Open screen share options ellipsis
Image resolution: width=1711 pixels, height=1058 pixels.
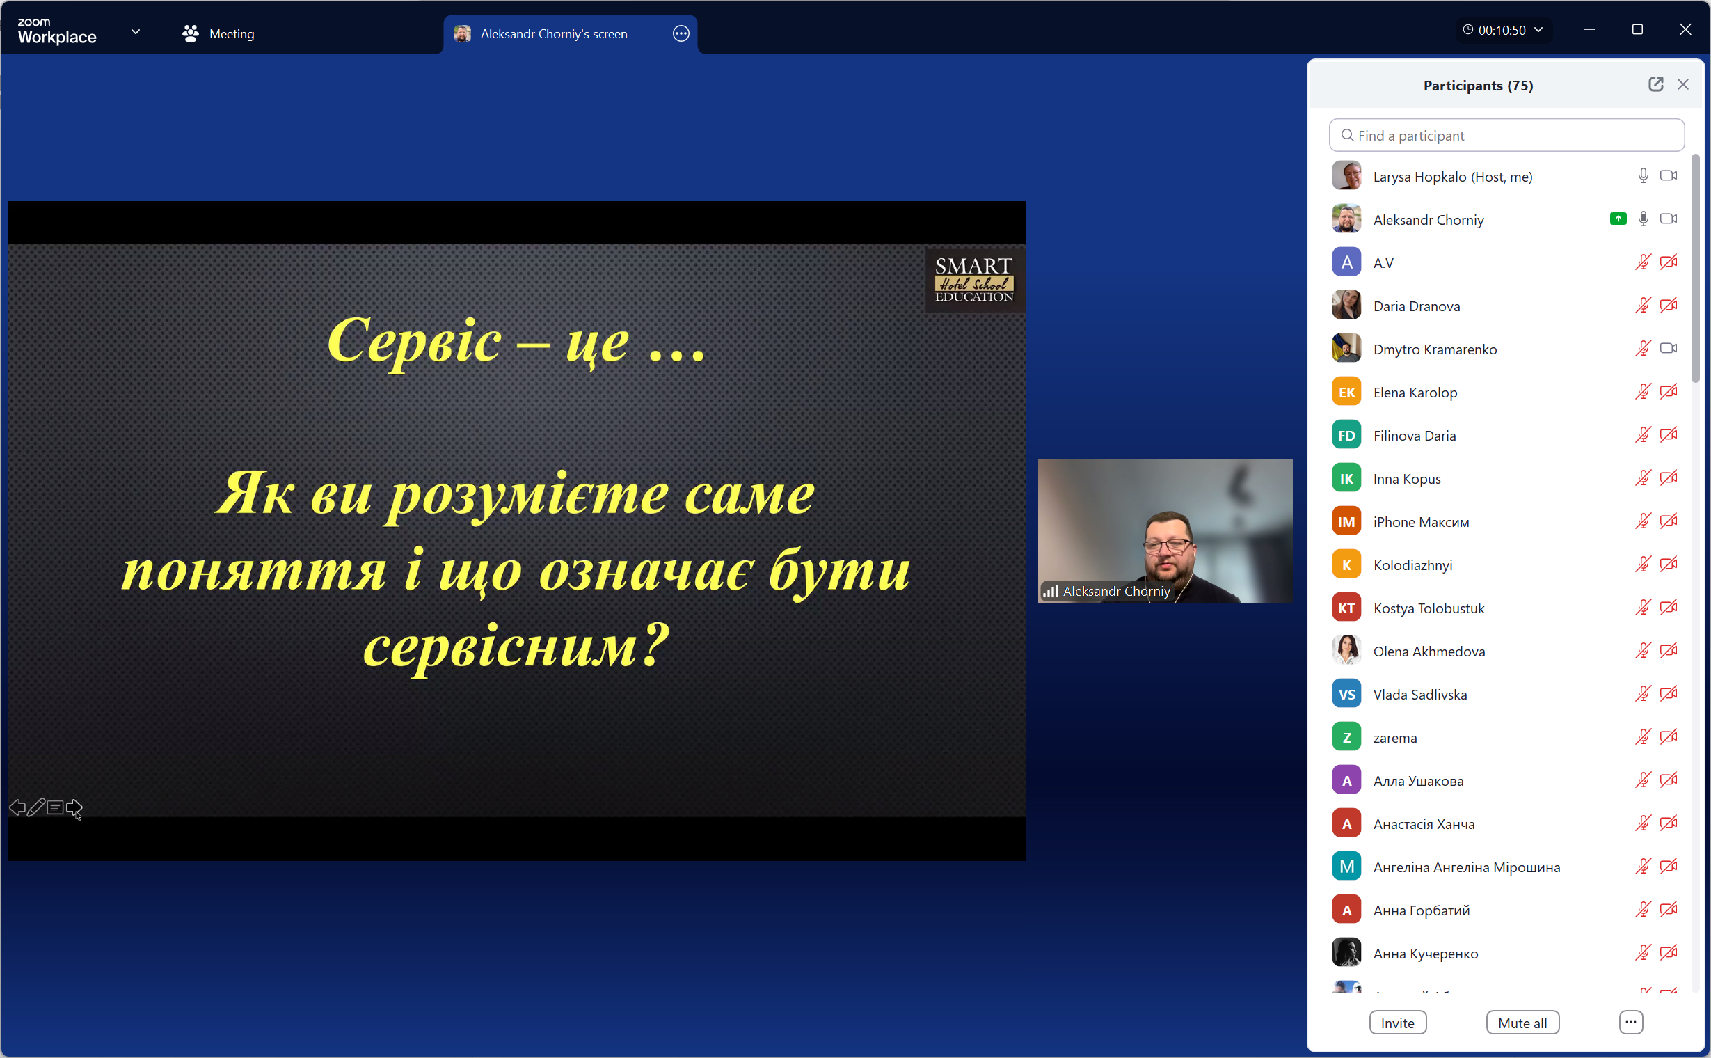[x=681, y=33]
